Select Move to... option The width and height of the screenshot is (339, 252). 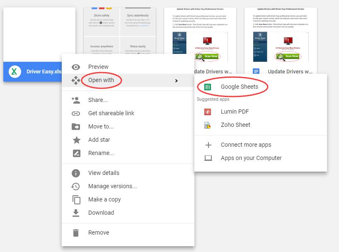[x=101, y=127]
